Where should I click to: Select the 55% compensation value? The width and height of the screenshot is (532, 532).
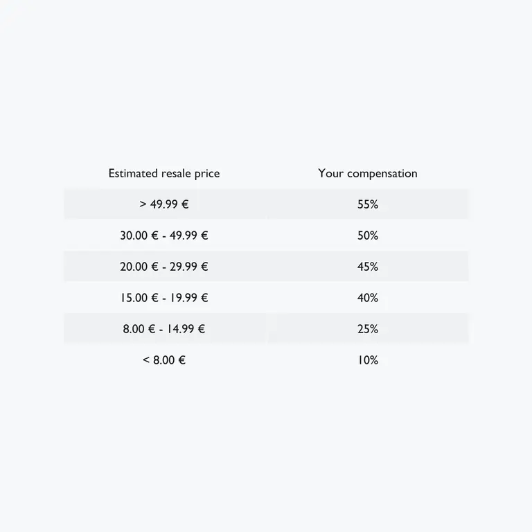pos(368,204)
